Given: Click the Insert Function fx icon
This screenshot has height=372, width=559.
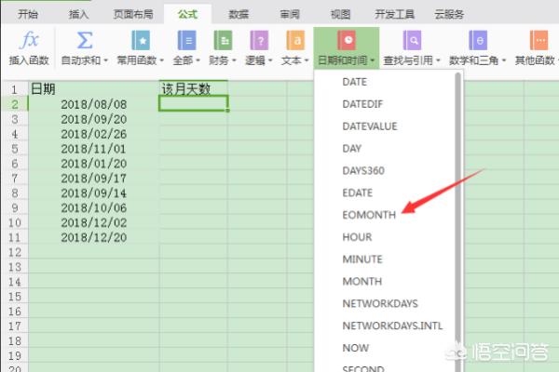Looking at the screenshot, I should tap(28, 41).
